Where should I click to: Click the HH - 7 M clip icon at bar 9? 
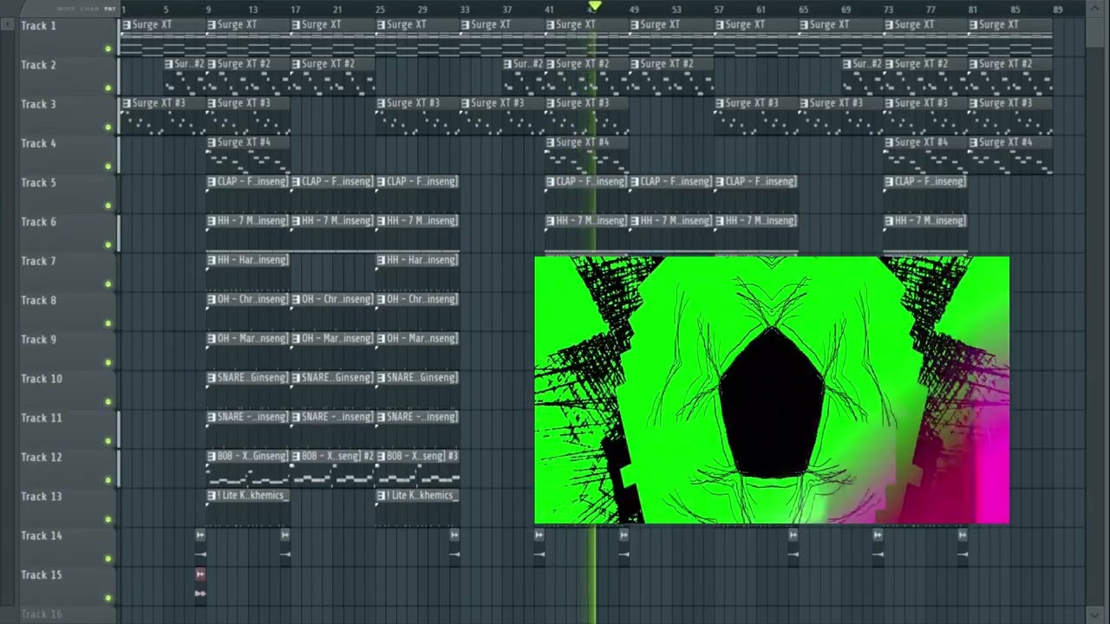(x=212, y=220)
